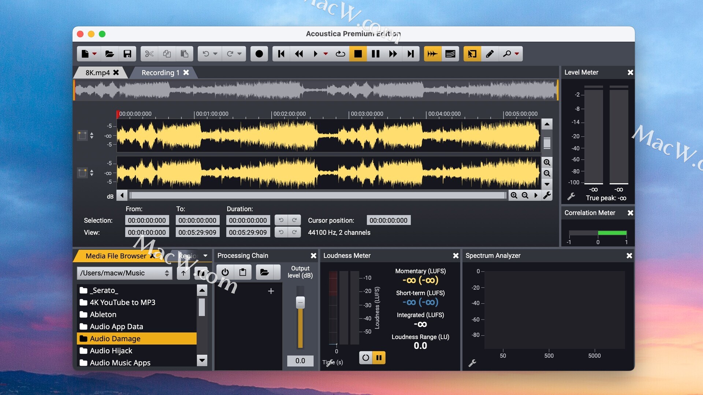Redo the last edit

click(230, 54)
